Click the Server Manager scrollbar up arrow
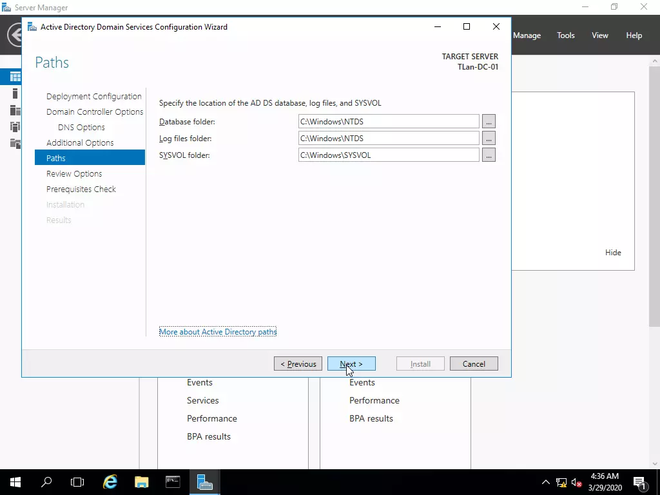 pyautogui.click(x=655, y=61)
